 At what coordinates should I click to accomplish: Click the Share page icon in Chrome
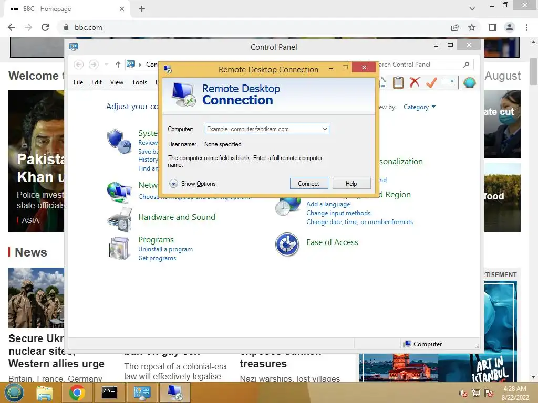tap(455, 27)
